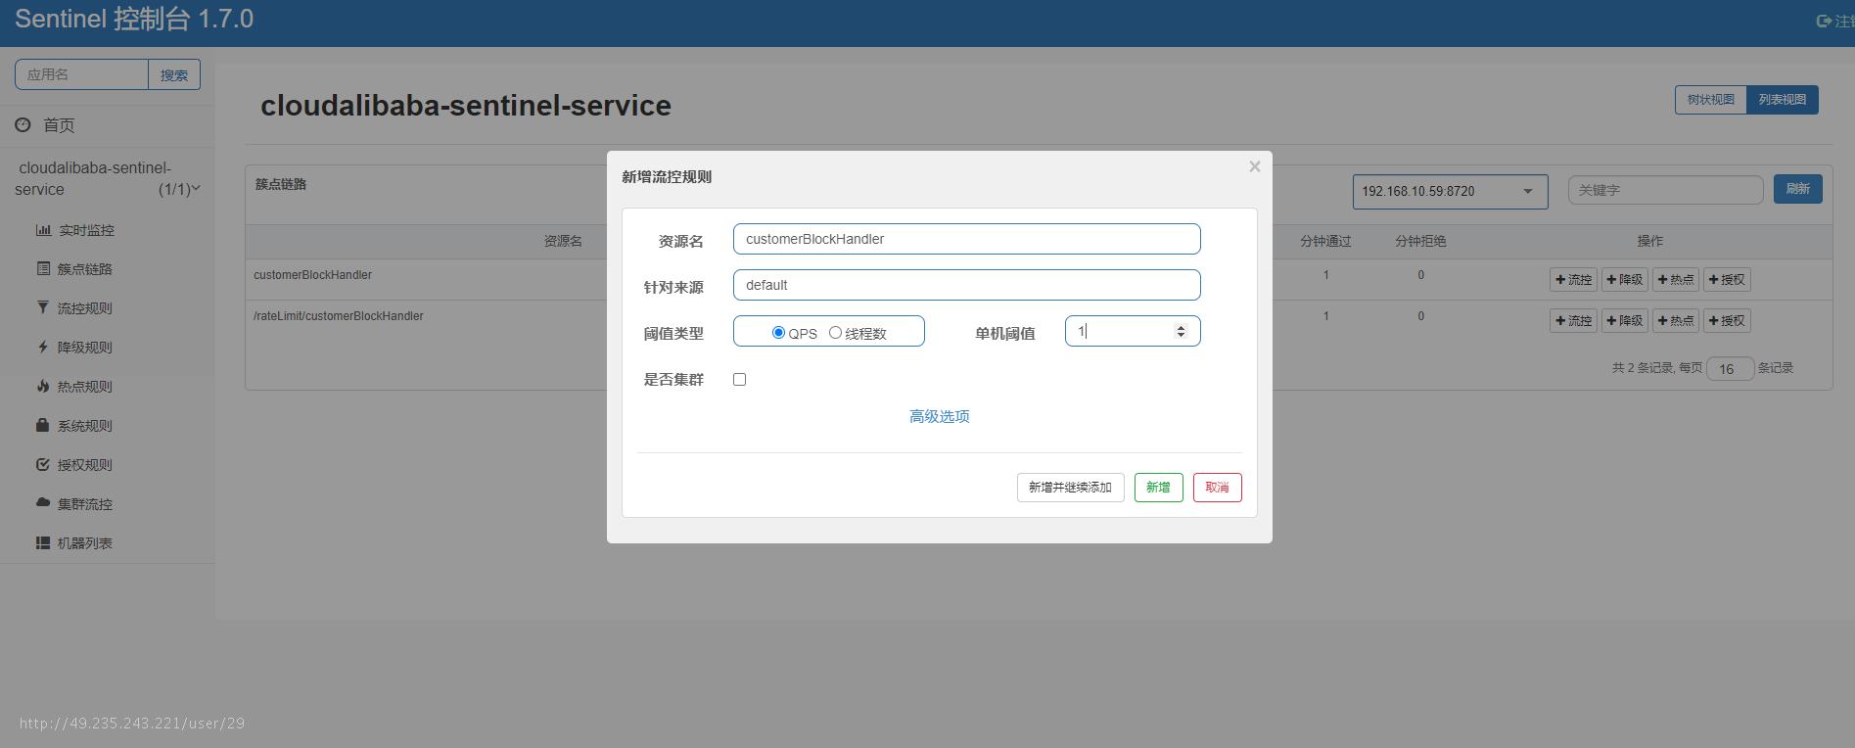Click the 系统规则 lock icon
Screen dimensions: 1855x748
43,425
